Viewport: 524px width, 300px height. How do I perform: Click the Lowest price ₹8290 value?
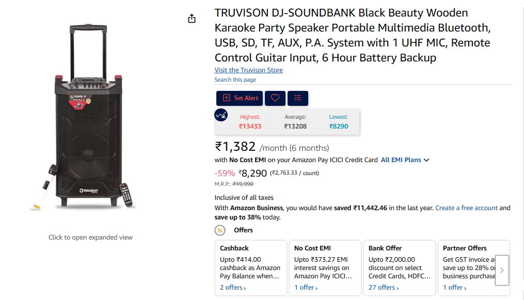tap(339, 126)
